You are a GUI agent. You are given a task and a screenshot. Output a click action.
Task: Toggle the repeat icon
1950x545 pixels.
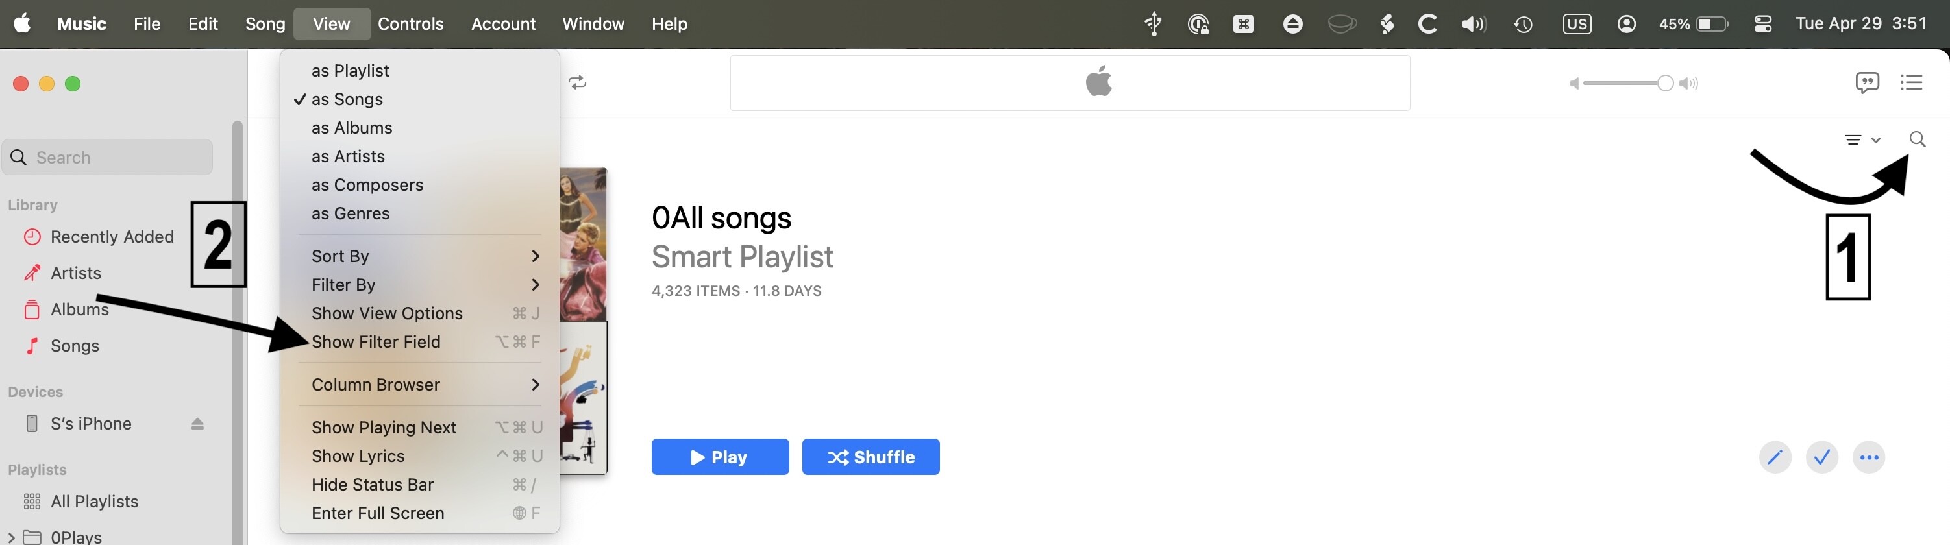pos(578,82)
